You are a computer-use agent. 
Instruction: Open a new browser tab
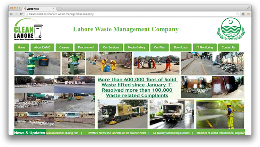click(x=59, y=8)
